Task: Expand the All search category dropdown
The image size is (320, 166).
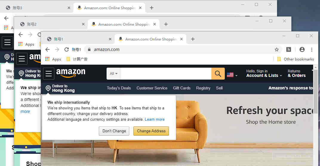Action: tap(113, 74)
